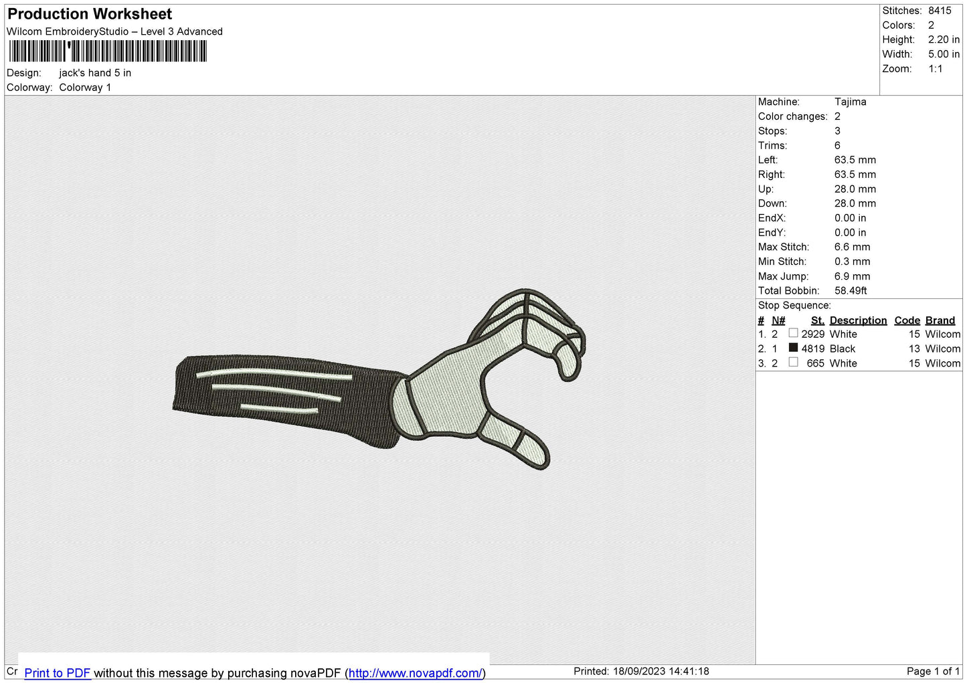This screenshot has width=967, height=683.
Task: Click the 'N#' column header
Action: tap(778, 320)
